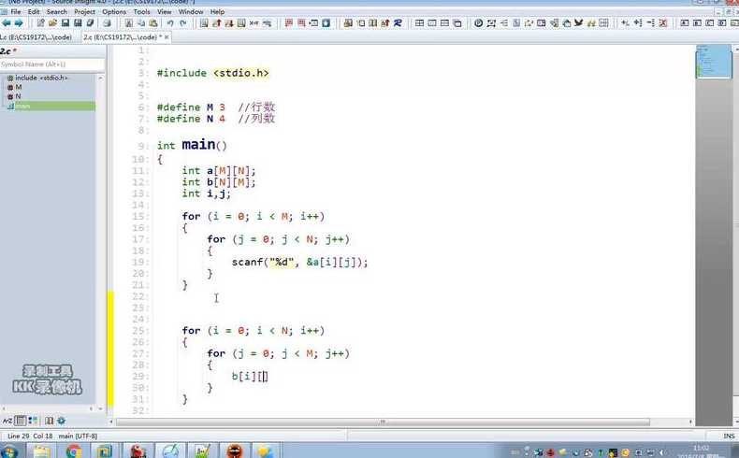Screen dimensions: 739x458
Task: Open the Window menu
Action: (x=191, y=11)
